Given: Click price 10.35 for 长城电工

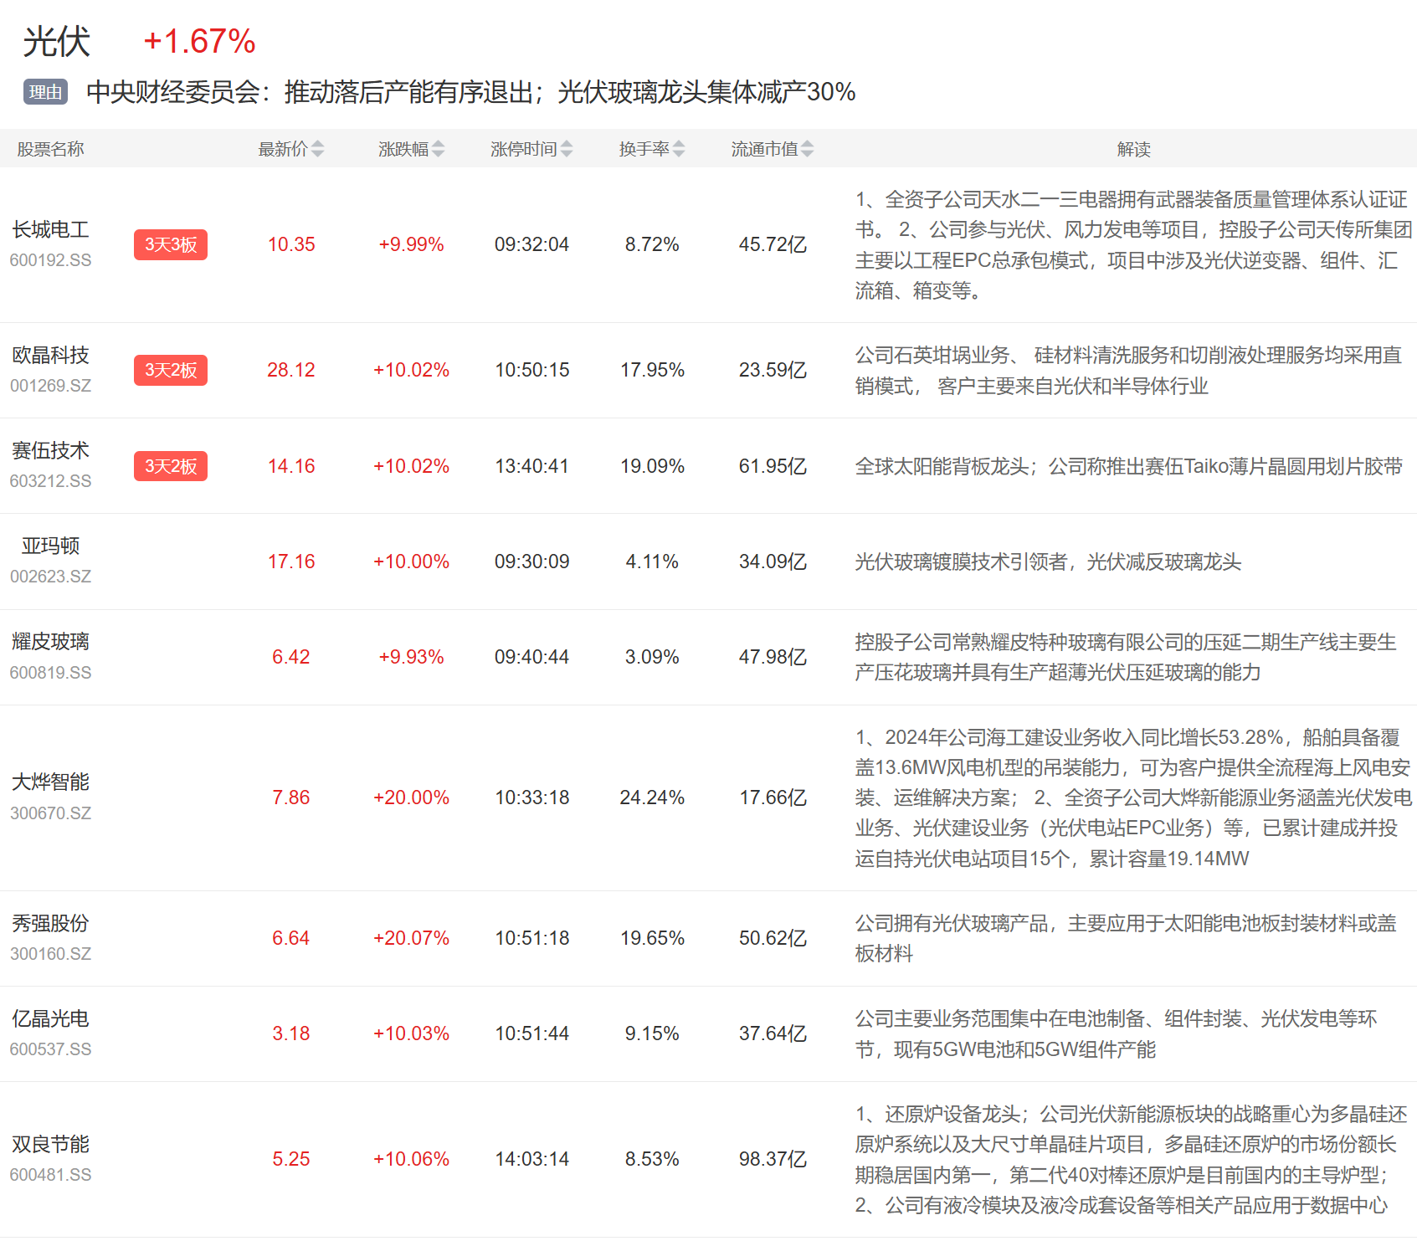Looking at the screenshot, I should point(291,244).
